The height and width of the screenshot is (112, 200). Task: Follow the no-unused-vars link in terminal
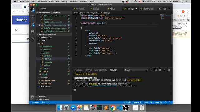coord(134,80)
